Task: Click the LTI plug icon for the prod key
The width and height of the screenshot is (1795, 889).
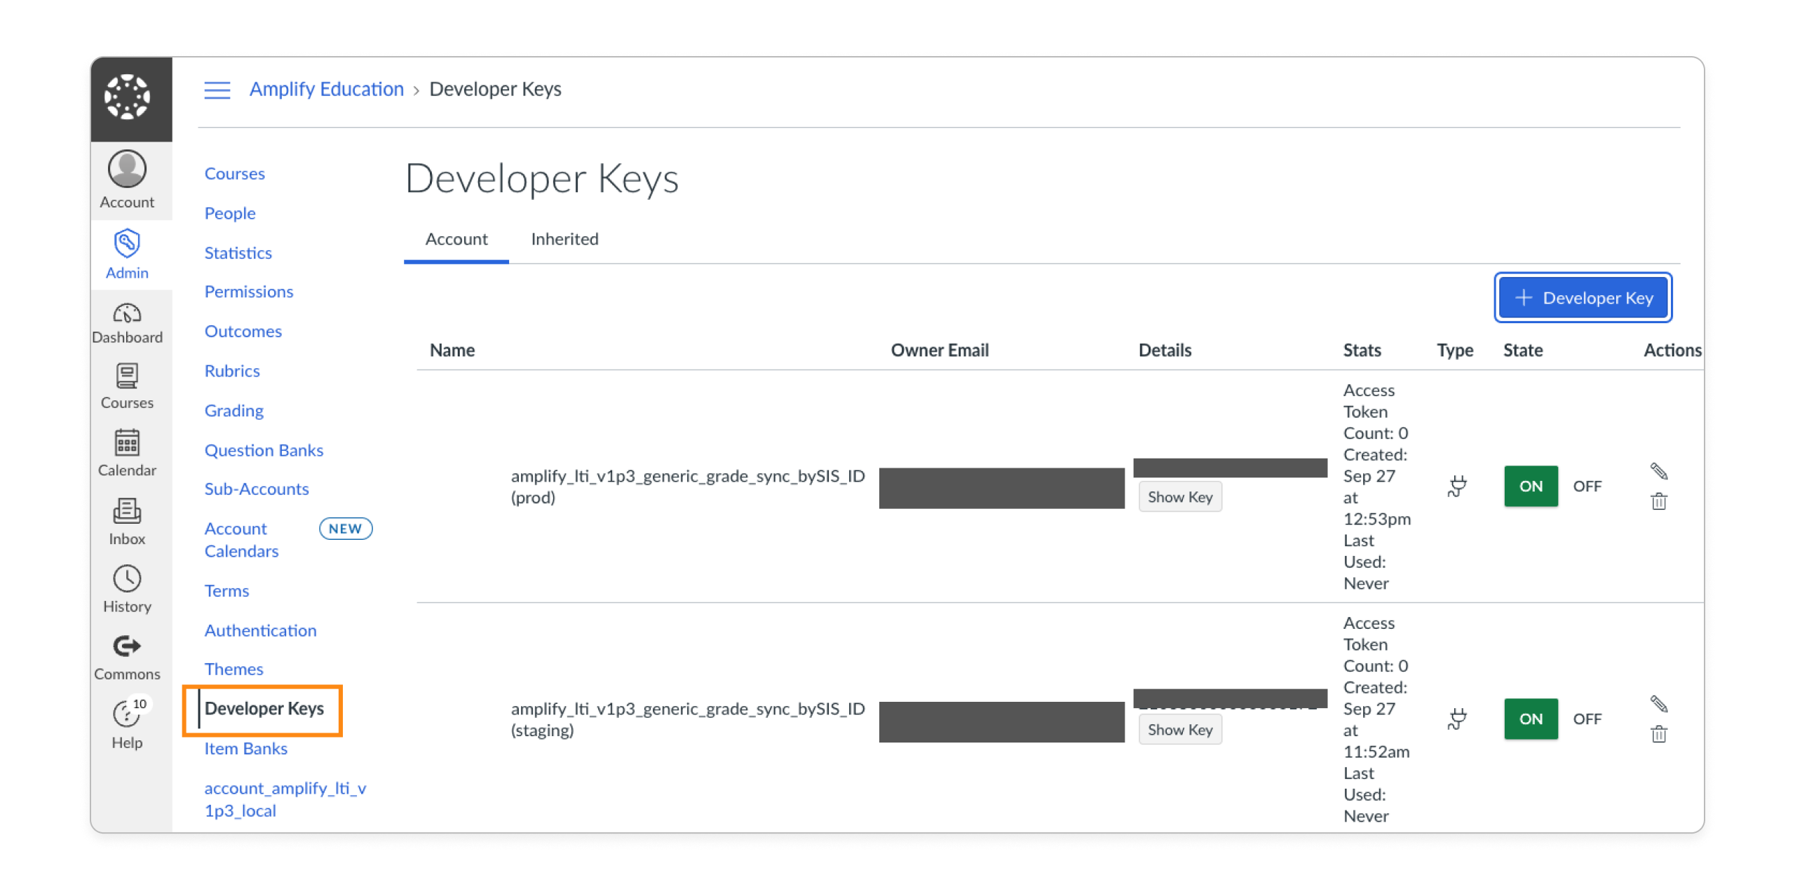Action: tap(1456, 486)
